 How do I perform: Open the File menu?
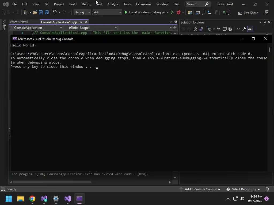[14, 4]
